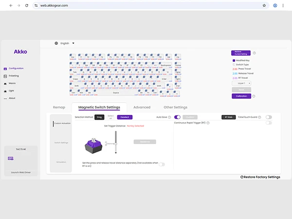Click Retrieve Current Setting button
This screenshot has height=219, width=292.
(241, 53)
